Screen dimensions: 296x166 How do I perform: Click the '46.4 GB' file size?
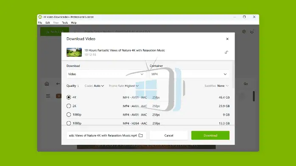point(224,97)
